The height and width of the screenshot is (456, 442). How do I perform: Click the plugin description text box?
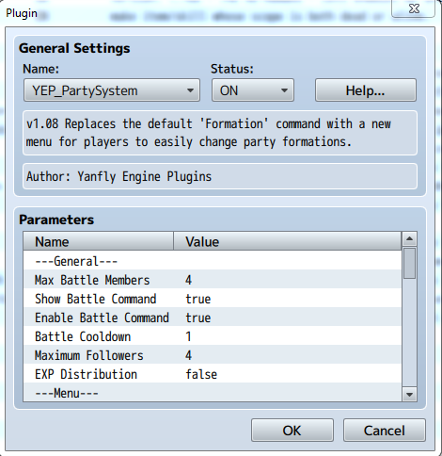pos(220,133)
